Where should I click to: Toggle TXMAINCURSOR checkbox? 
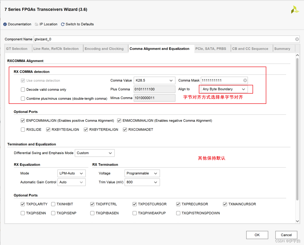pyautogui.click(x=225, y=204)
